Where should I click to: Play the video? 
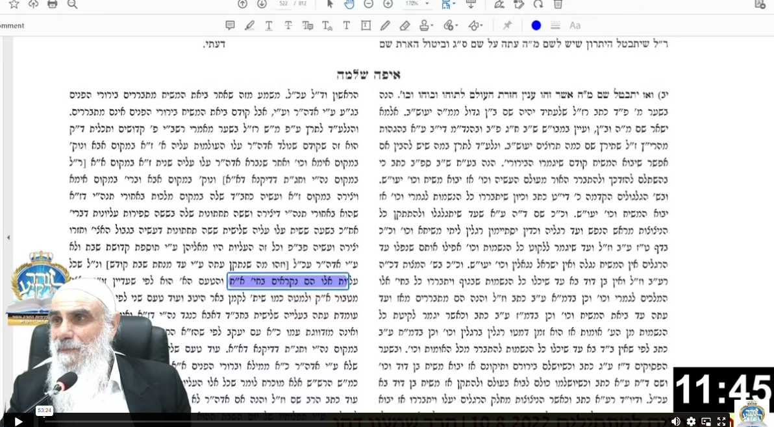[18, 421]
